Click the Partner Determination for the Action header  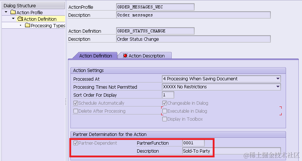[x=178, y=134]
